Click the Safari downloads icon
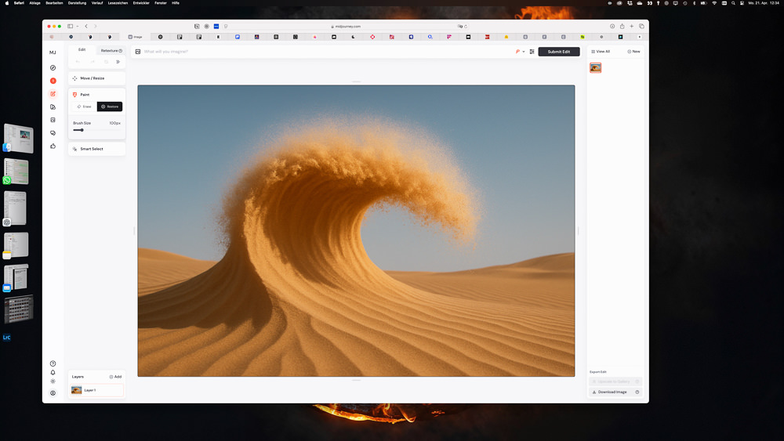Screen dimensions: 784x441 (x=612, y=26)
